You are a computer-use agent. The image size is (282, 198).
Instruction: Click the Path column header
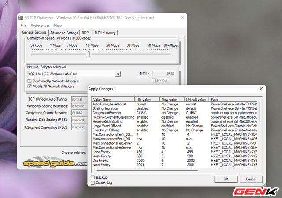point(233,99)
